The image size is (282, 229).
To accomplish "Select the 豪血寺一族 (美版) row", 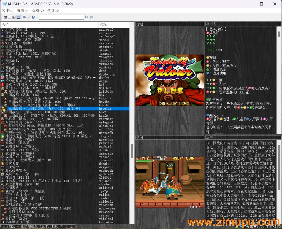I will pos(65,139).
